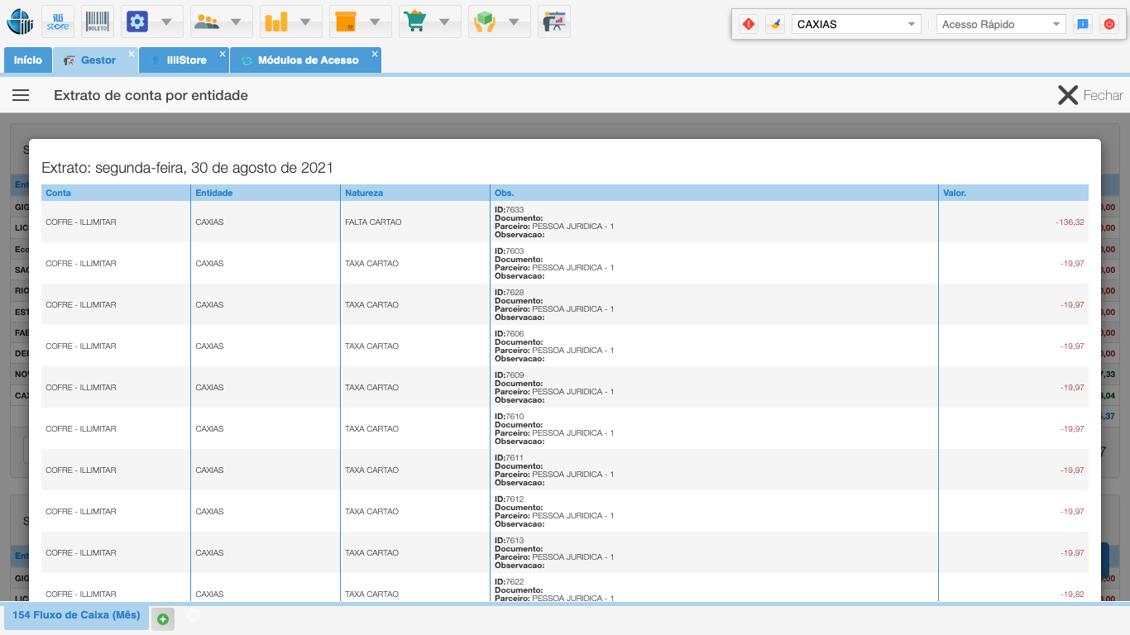1130x635 pixels.
Task: Click the broom clean-up icon
Action: click(x=774, y=24)
